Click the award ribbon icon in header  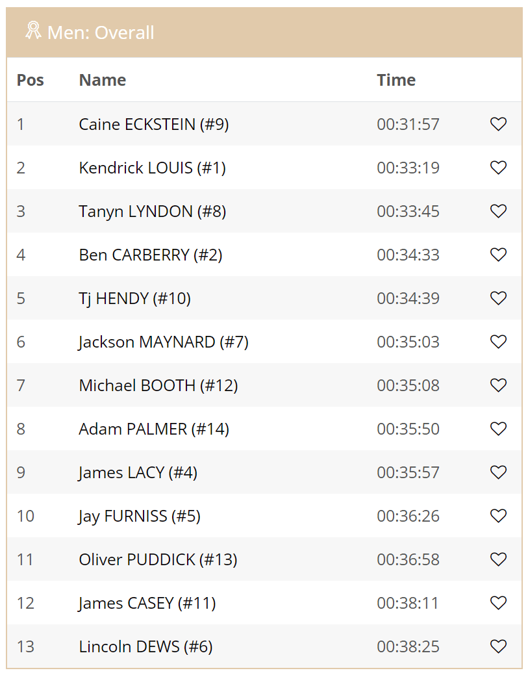tap(33, 31)
